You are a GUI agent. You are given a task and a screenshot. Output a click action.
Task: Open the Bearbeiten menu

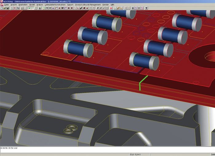23,5
